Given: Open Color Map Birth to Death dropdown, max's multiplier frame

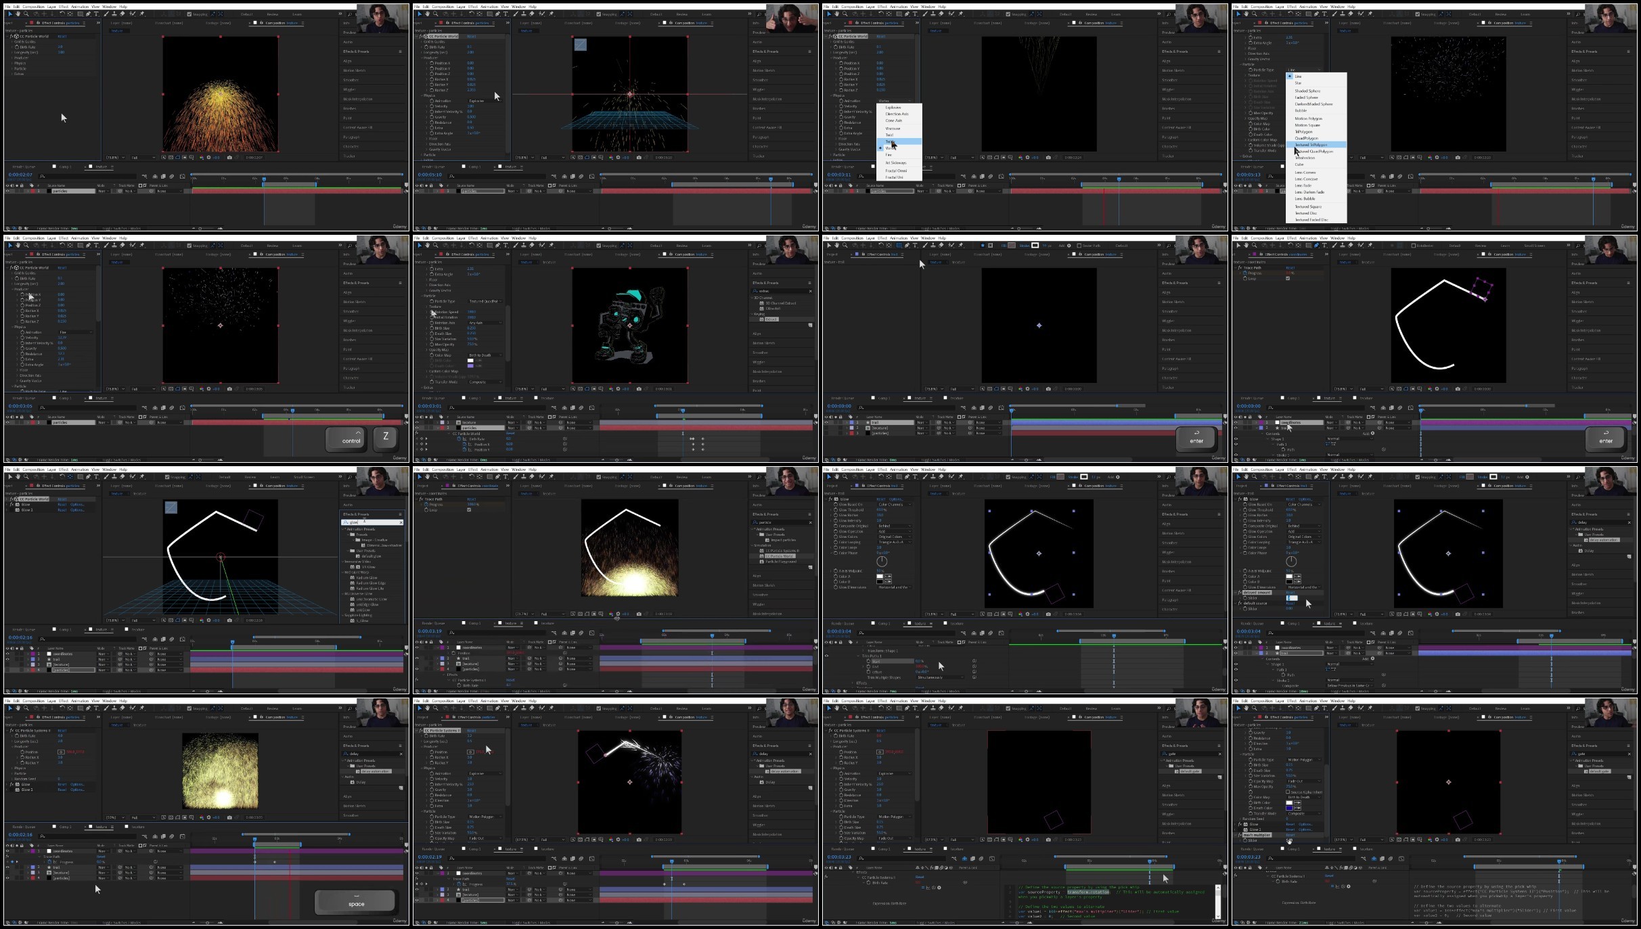Looking at the screenshot, I should pyautogui.click(x=1304, y=797).
